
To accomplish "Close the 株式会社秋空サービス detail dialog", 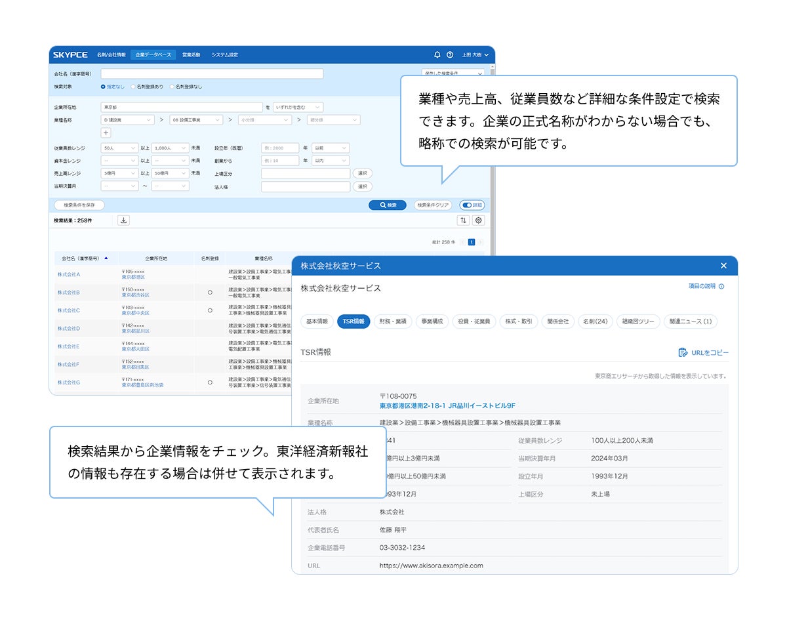I will [723, 266].
